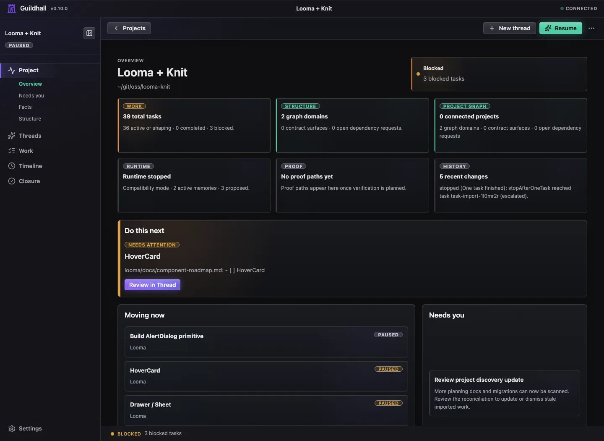
Task: Click the PAUSED badge on Build AlertDialog primitive
Action: (x=388, y=335)
